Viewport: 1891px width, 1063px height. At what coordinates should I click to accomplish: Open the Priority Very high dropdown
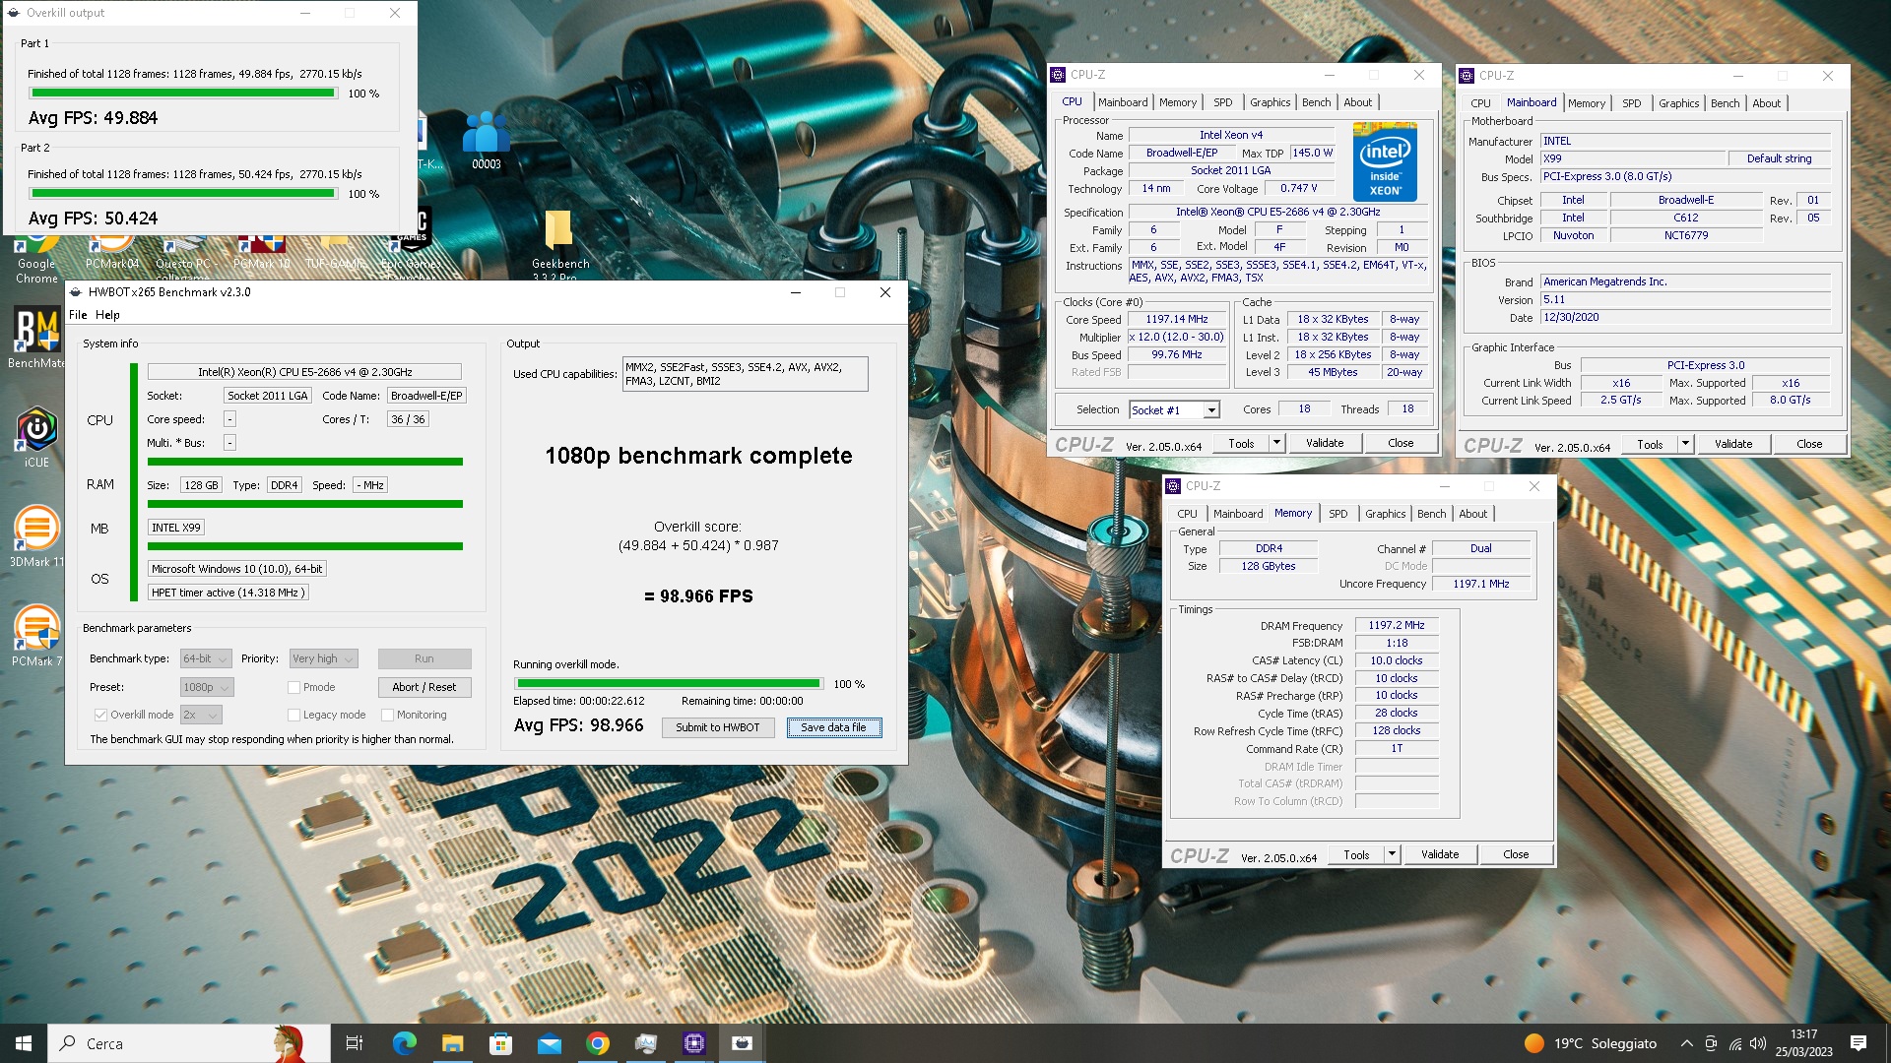(x=323, y=658)
